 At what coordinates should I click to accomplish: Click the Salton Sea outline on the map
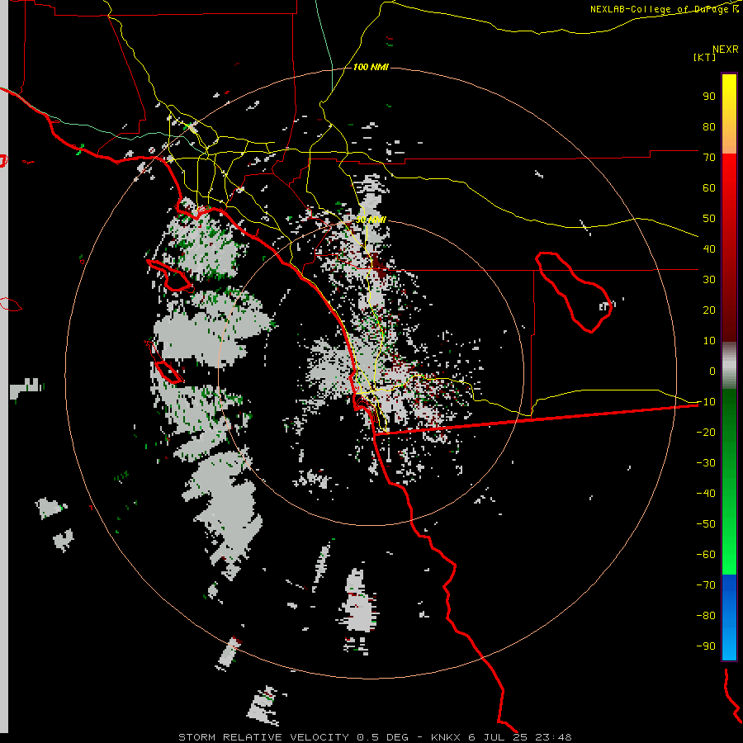coord(574,292)
